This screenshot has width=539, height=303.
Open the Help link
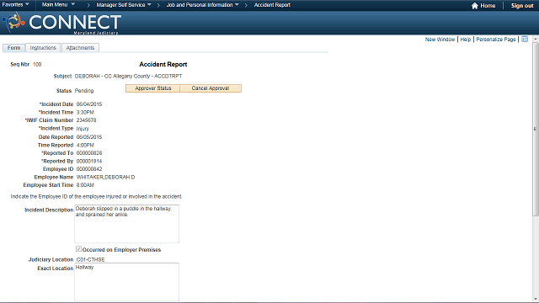[466, 40]
